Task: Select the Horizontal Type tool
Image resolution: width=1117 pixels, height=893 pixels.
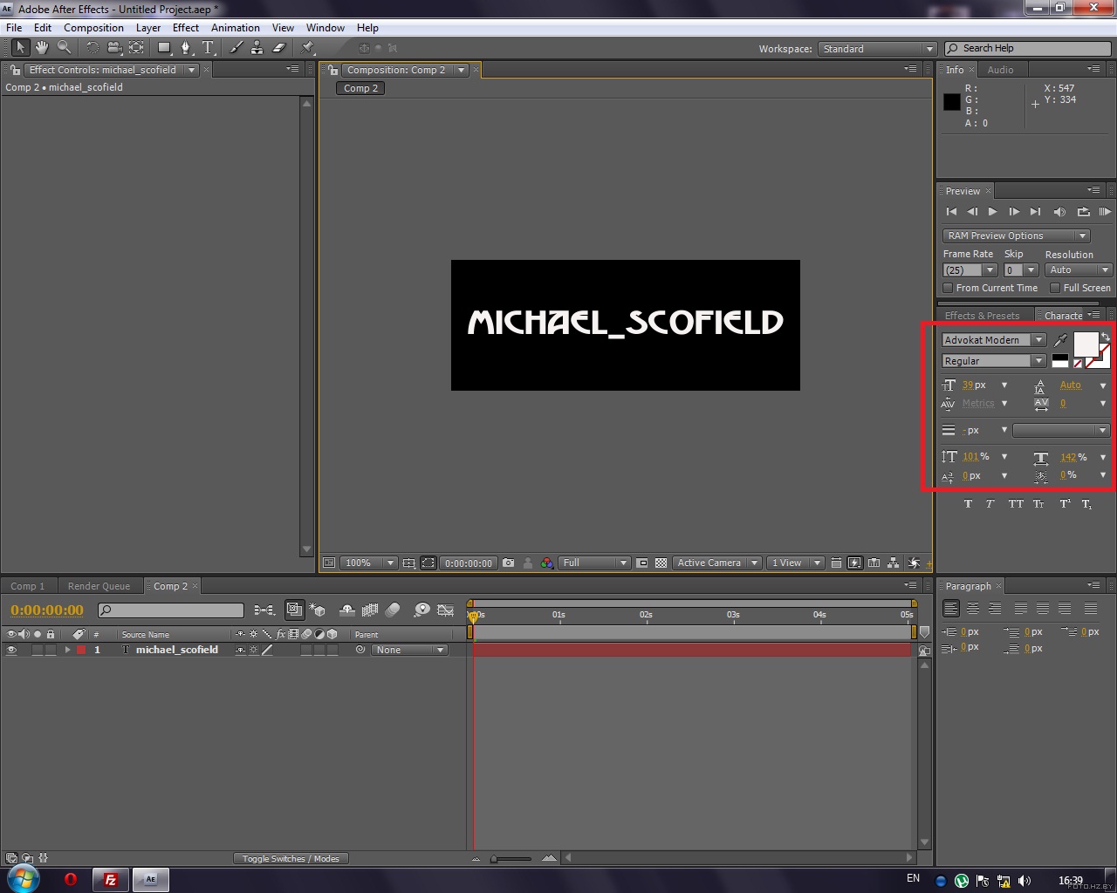Action: click(x=208, y=48)
